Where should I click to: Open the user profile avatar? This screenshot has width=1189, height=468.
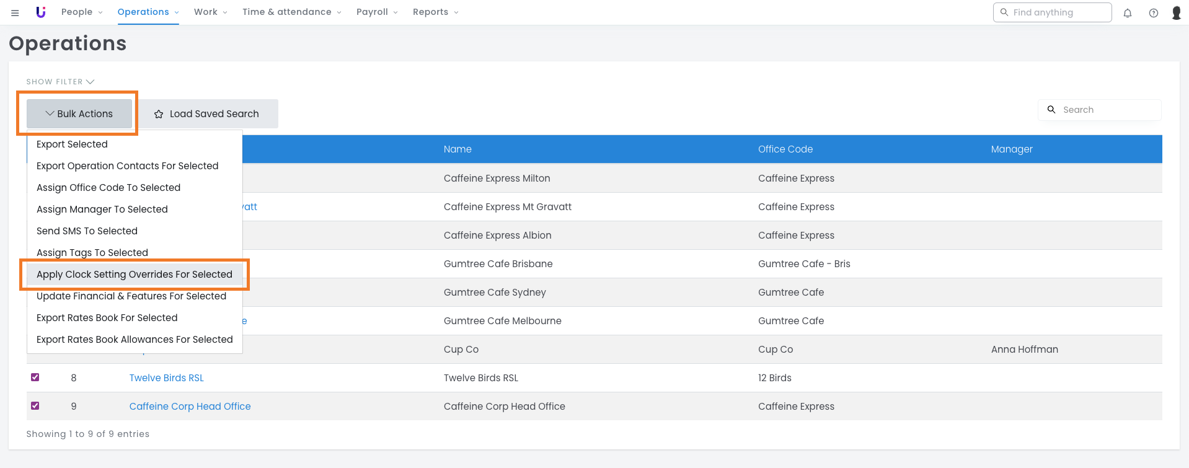[1176, 13]
